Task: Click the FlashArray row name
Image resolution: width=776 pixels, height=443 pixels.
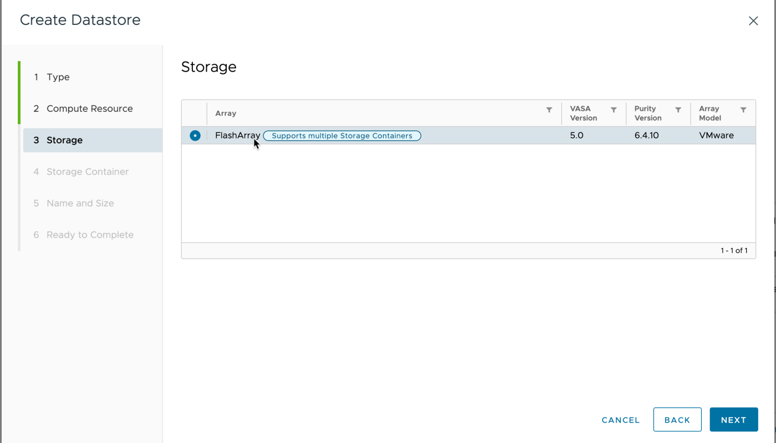Action: [237, 136]
